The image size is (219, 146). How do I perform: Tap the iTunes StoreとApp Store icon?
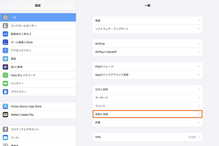[5, 107]
